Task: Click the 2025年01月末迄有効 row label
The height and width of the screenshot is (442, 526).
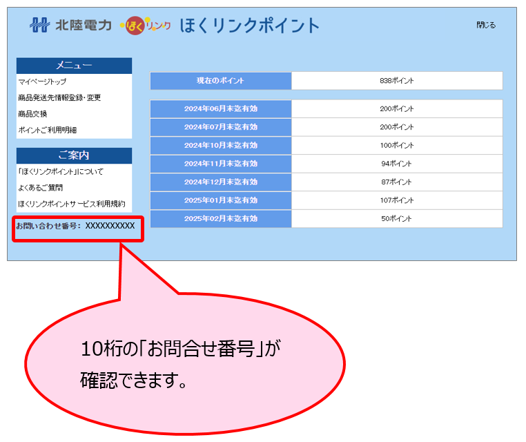Action: 221,200
